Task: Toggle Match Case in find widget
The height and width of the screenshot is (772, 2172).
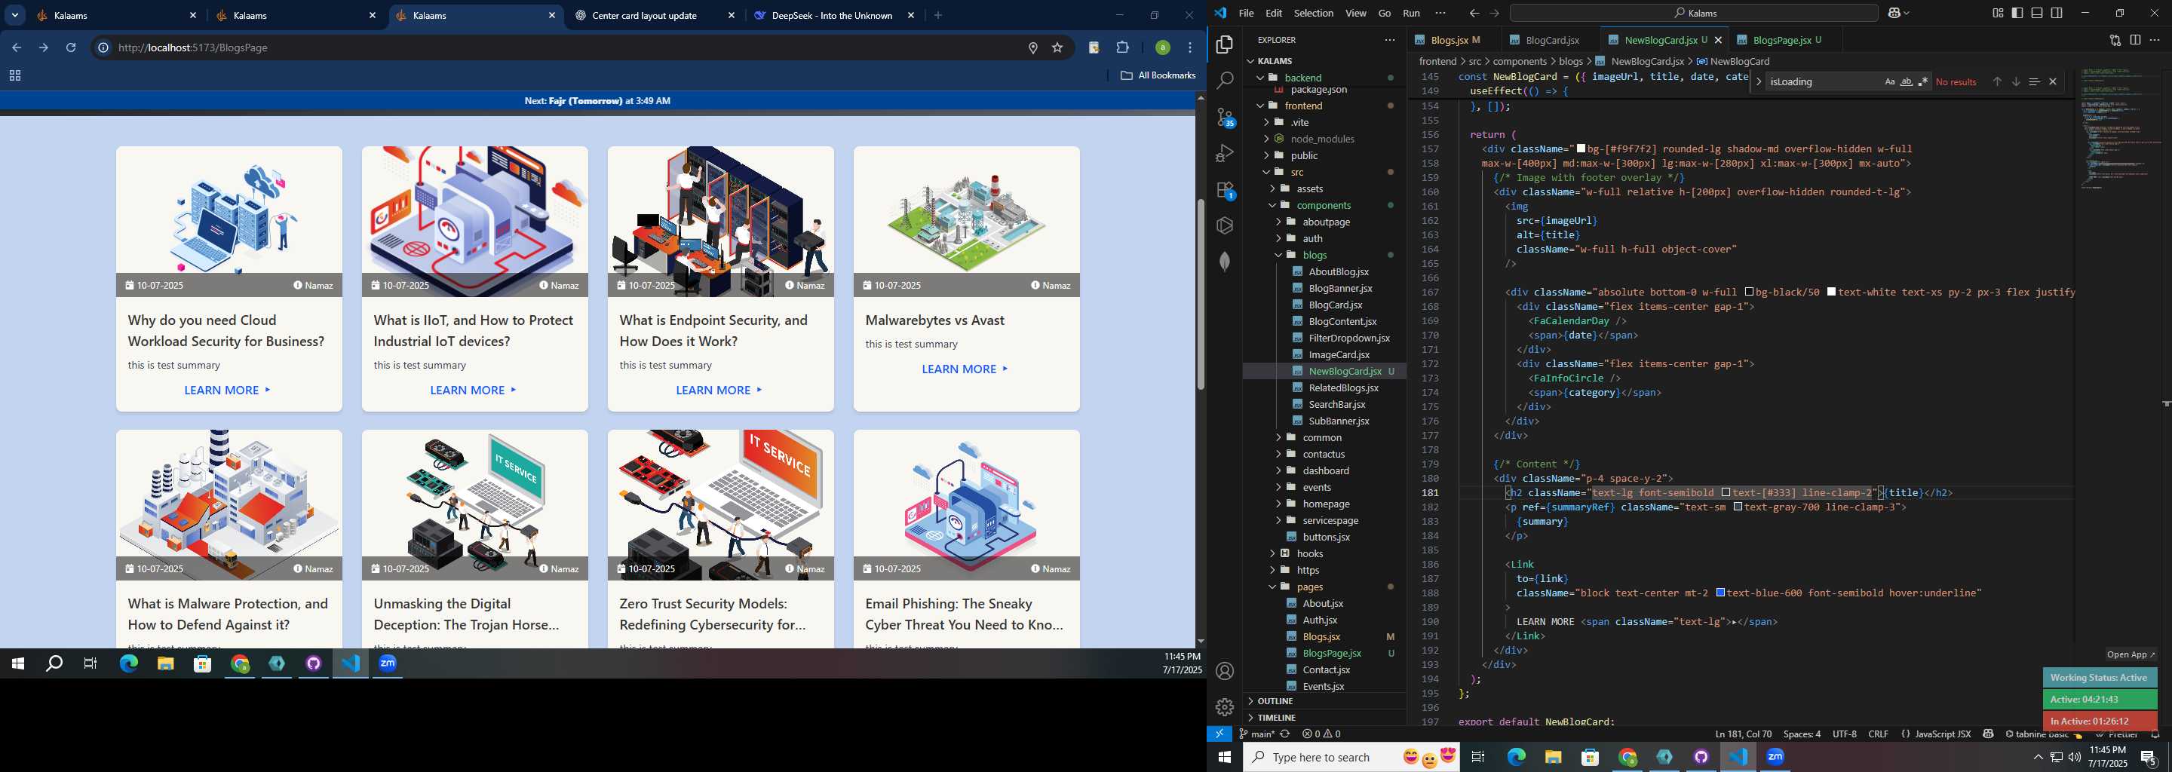Action: point(1889,81)
